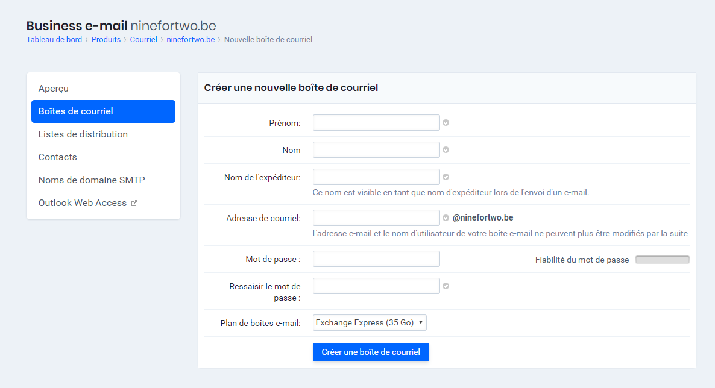Image resolution: width=715 pixels, height=388 pixels.
Task: Click the icon beside Nom de l'expéditeur field
Action: coord(446,177)
